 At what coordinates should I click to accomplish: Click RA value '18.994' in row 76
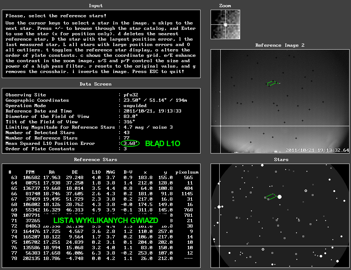pyautogui.click(x=52, y=247)
